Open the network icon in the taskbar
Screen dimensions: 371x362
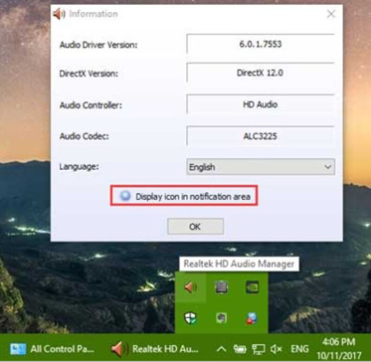click(x=258, y=349)
